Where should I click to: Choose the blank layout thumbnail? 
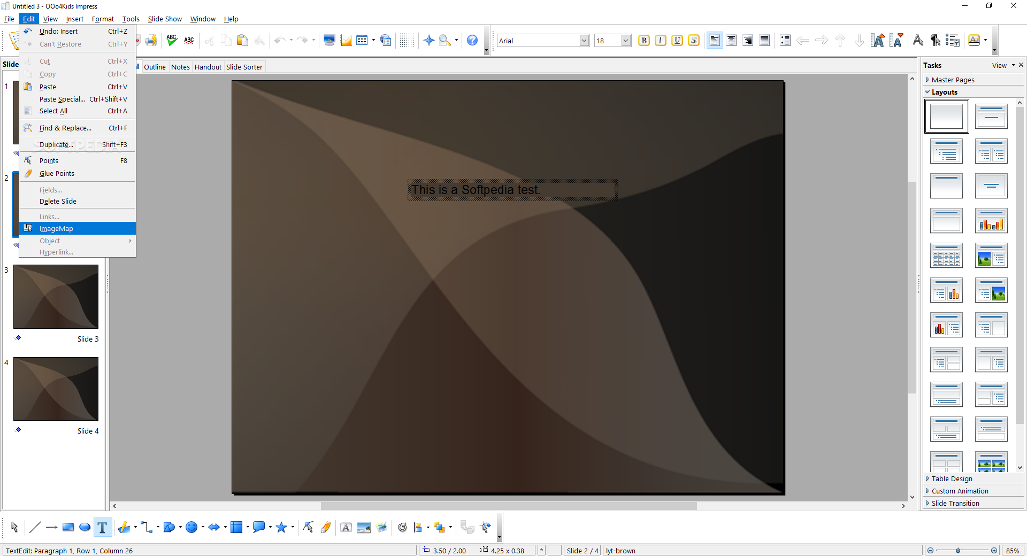coord(946,116)
